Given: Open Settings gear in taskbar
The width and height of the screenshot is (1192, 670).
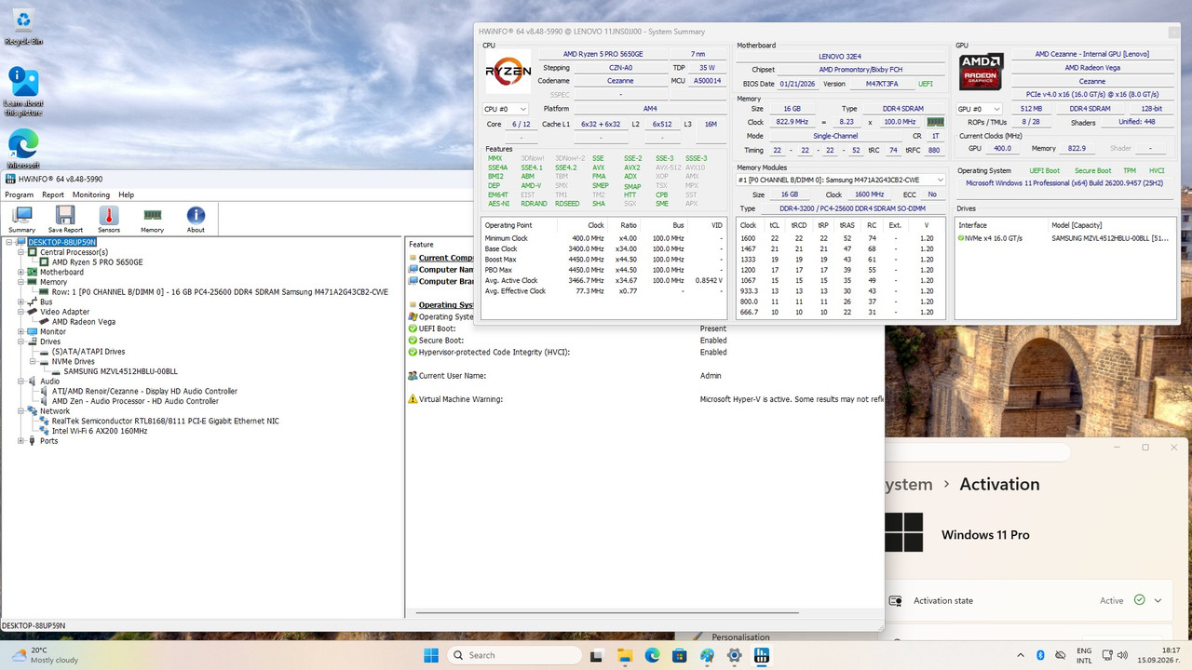Looking at the screenshot, I should [735, 655].
